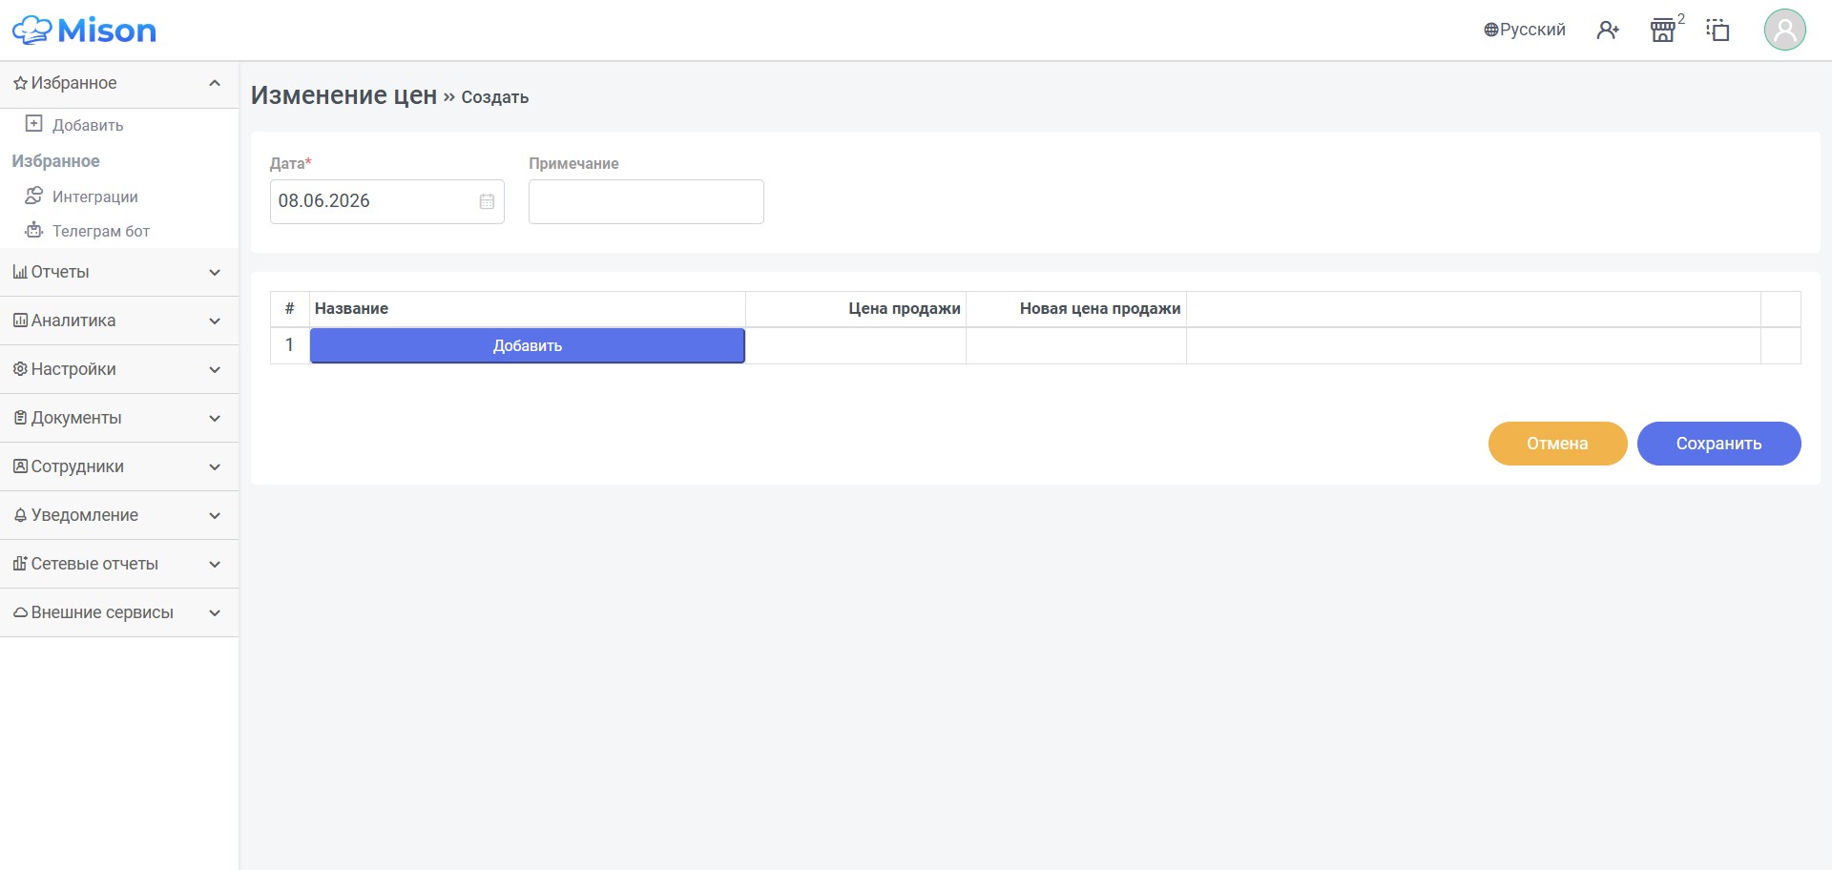The width and height of the screenshot is (1832, 870).
Task: Click row number 1 in table
Action: [289, 345]
